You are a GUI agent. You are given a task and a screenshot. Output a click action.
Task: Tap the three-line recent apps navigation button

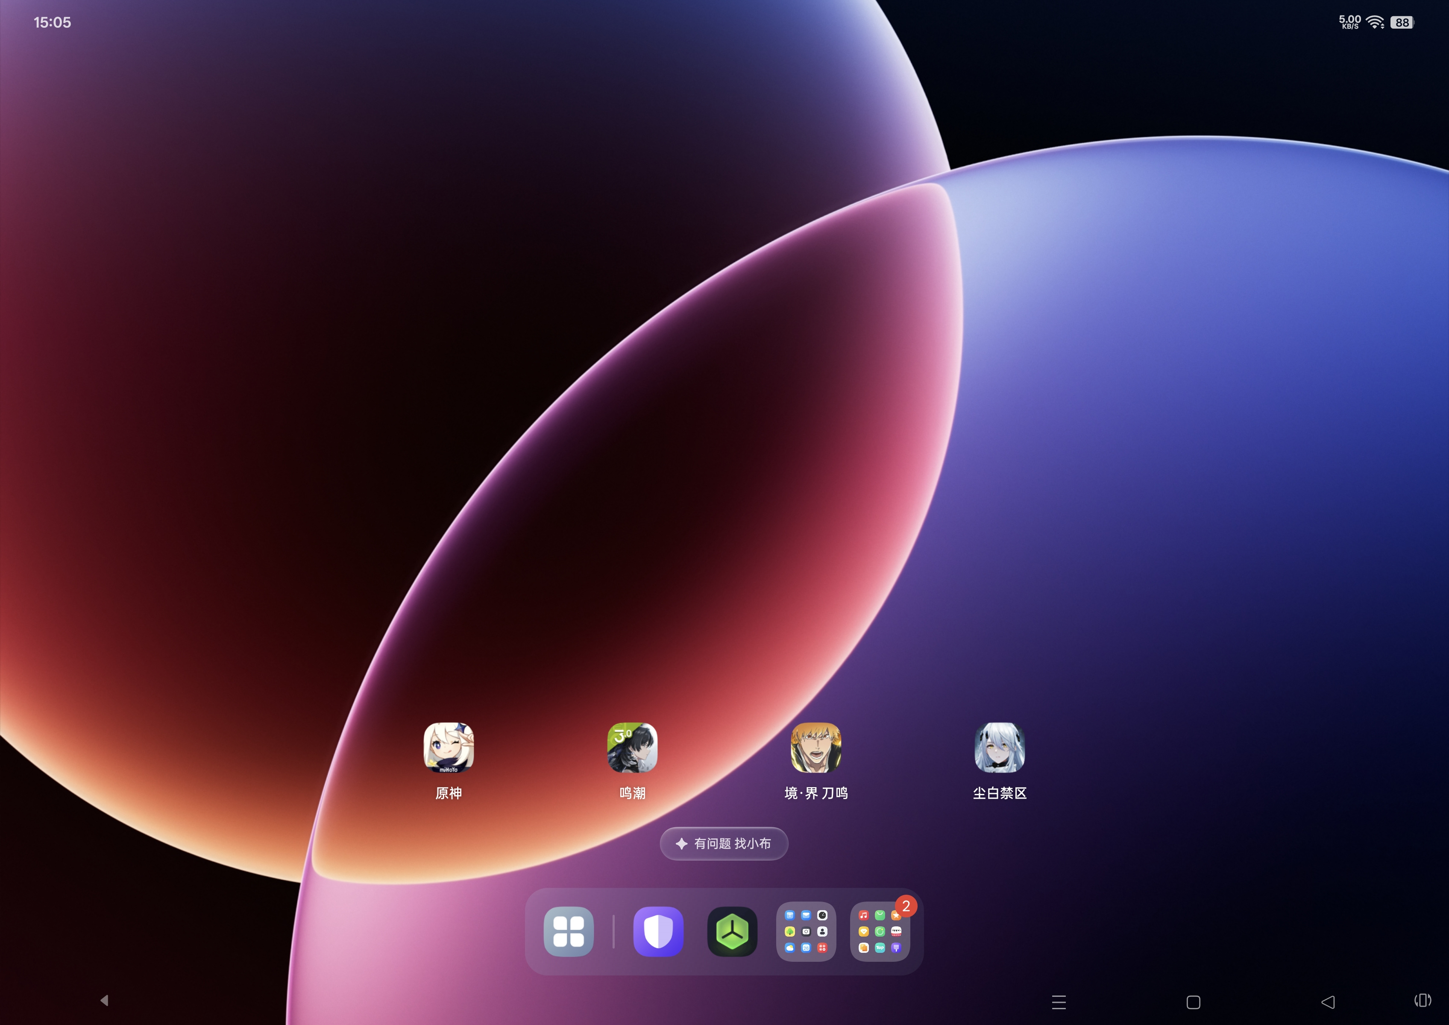click(1059, 1002)
